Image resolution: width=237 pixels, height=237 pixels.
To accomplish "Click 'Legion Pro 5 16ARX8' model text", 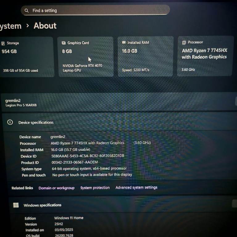I will [x=21, y=105].
